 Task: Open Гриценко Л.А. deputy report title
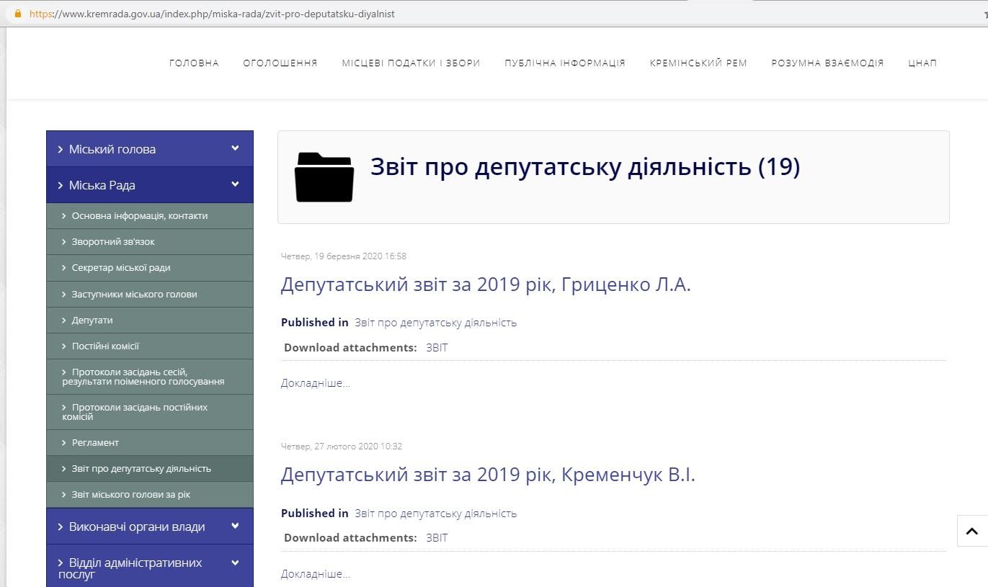[485, 284]
